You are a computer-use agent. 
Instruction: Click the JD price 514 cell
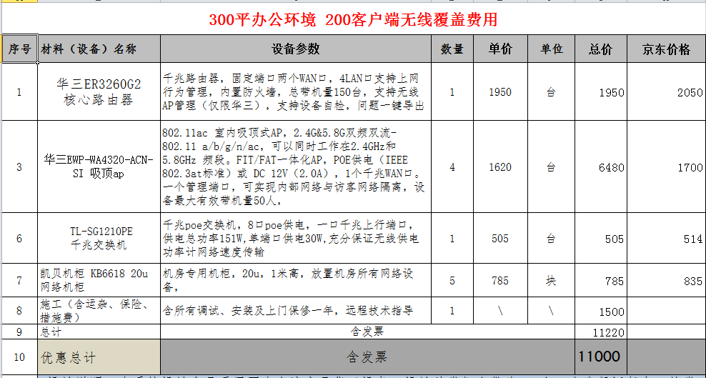667,238
